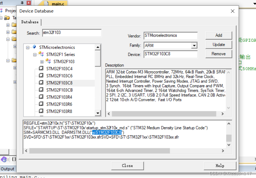
Task: Click options text box scroll right arrow
Action: (223, 151)
